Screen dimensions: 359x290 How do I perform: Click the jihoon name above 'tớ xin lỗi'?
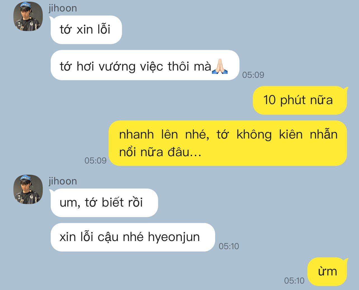point(63,8)
